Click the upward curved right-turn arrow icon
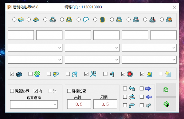The image size is (184, 119). pyautogui.click(x=132, y=105)
